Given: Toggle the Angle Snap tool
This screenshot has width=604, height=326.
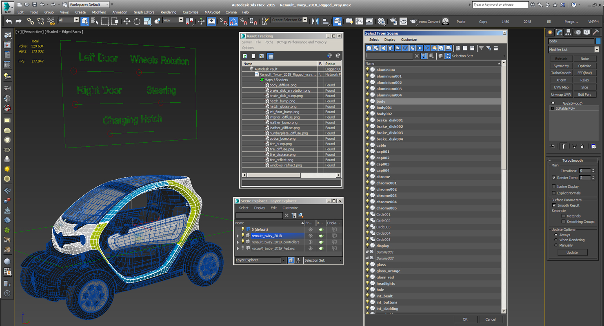Looking at the screenshot, I should 233,21.
